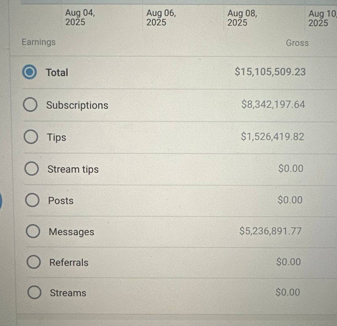Select the Streams radio button
The image size is (337, 326).
click(34, 292)
